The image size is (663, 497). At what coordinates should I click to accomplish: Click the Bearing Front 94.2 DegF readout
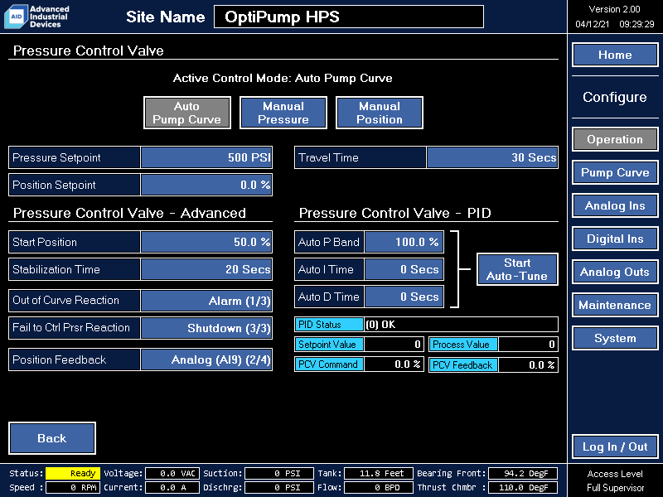(x=523, y=473)
